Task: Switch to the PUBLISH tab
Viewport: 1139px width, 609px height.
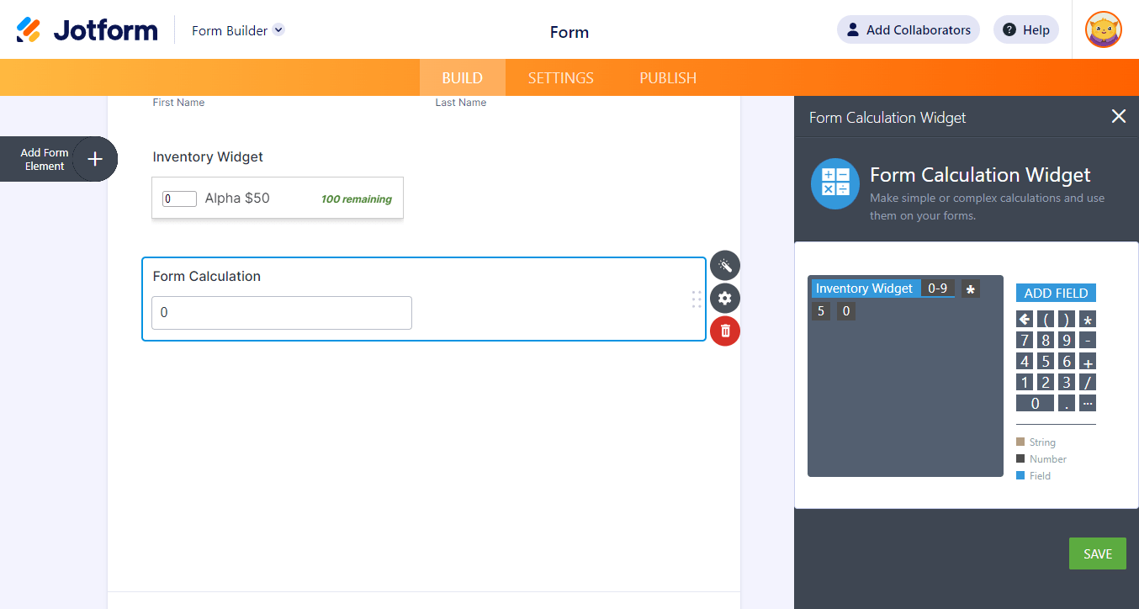Action: pyautogui.click(x=668, y=77)
